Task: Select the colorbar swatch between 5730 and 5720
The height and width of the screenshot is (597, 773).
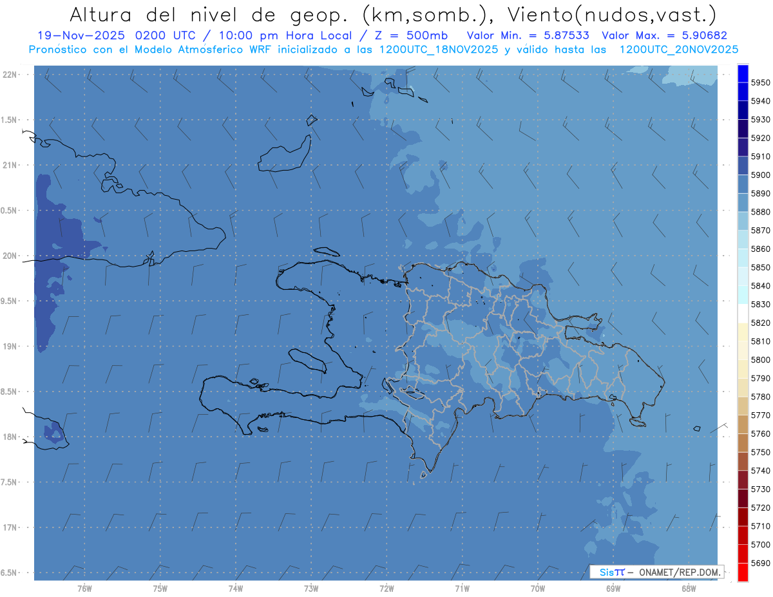Action: (x=743, y=498)
